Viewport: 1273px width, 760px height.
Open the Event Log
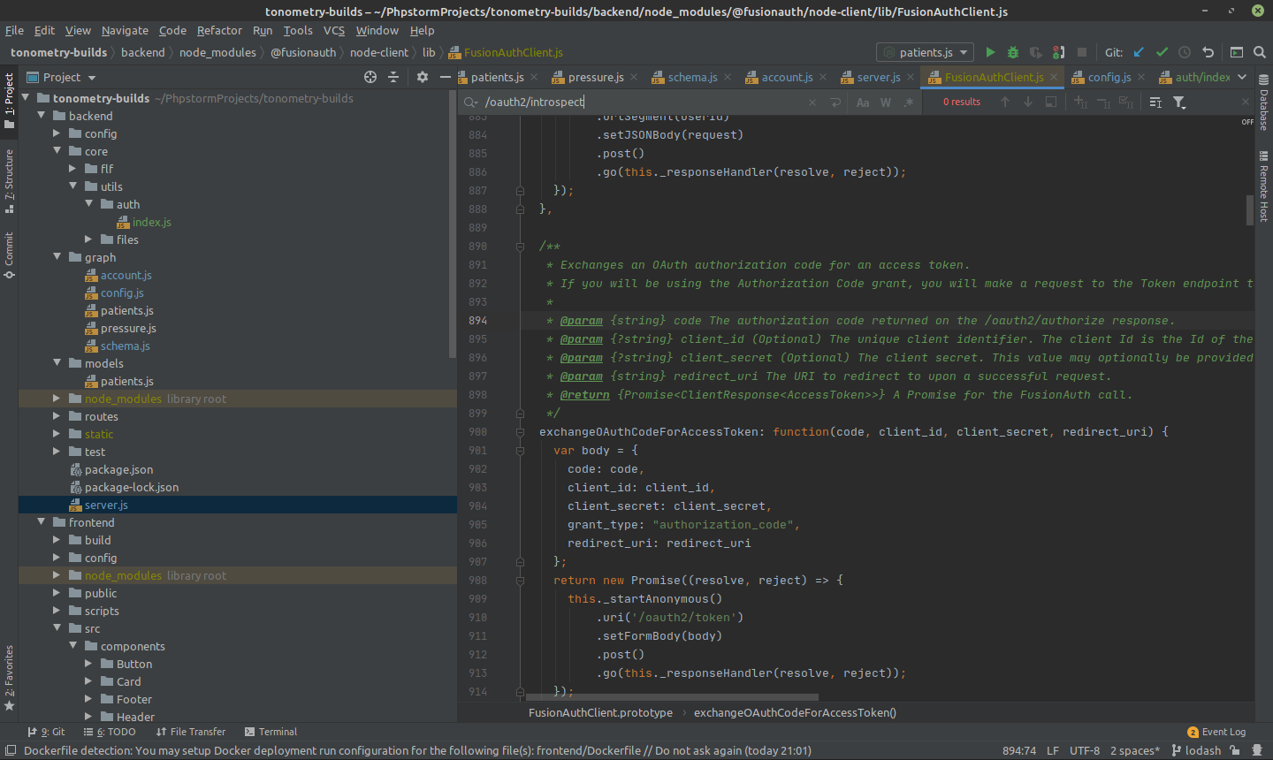coord(1216,732)
